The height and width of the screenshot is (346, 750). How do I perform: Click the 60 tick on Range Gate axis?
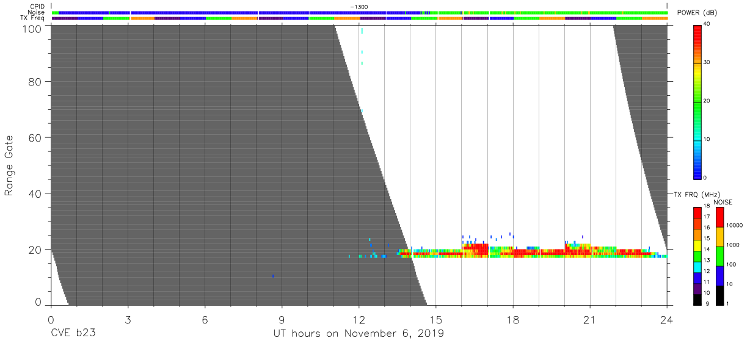(34, 138)
